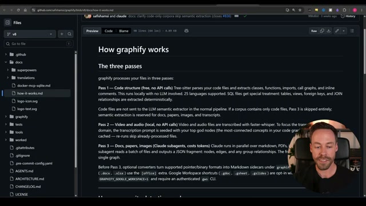Open the document outline list icon

point(352,31)
